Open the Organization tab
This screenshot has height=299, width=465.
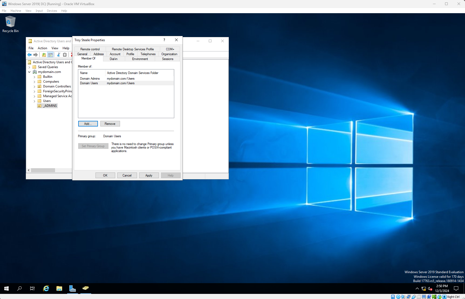coord(169,54)
